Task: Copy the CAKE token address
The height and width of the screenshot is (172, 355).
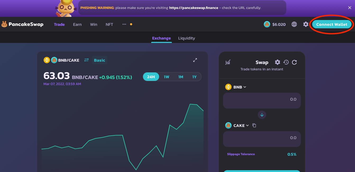Action: [254, 125]
